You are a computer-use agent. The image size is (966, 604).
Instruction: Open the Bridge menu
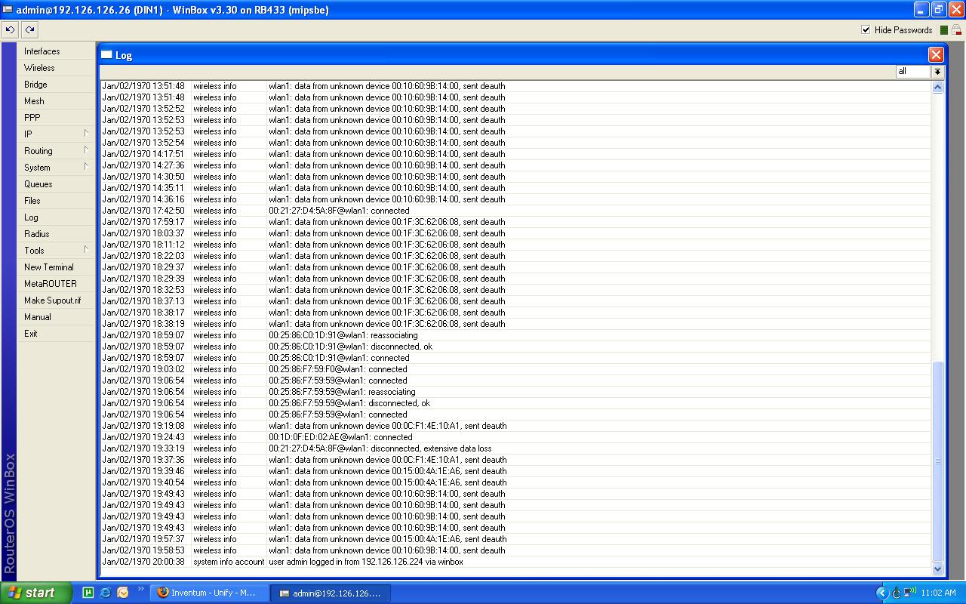[x=57, y=85]
